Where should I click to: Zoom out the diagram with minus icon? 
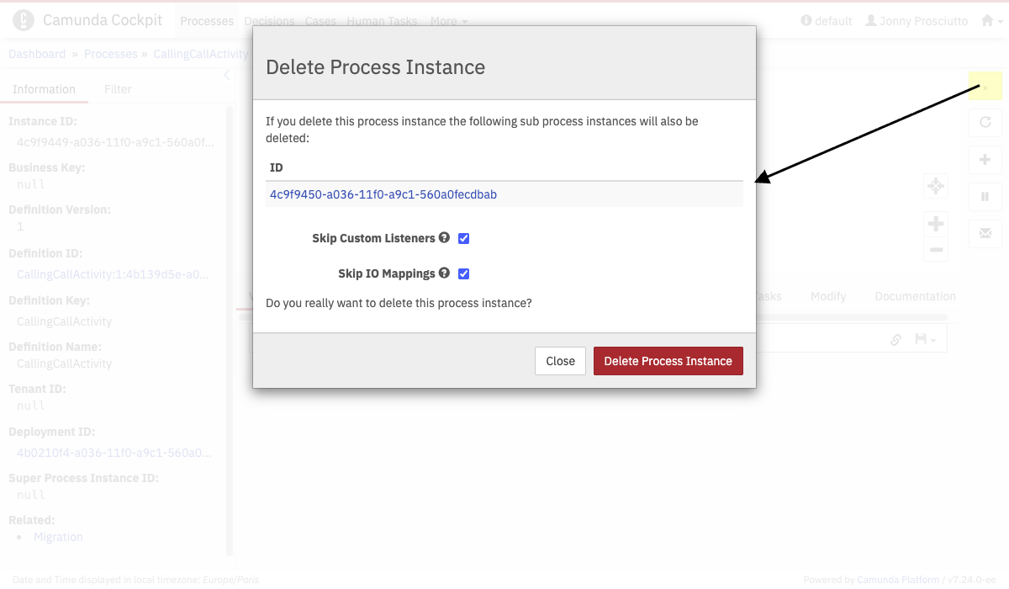pos(936,250)
